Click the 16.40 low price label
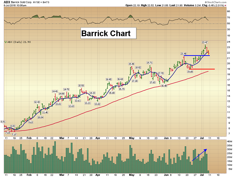The image size is (236, 177). 164,86
